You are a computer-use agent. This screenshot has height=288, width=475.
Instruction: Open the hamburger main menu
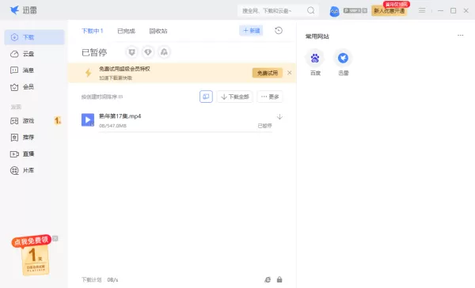[422, 10]
